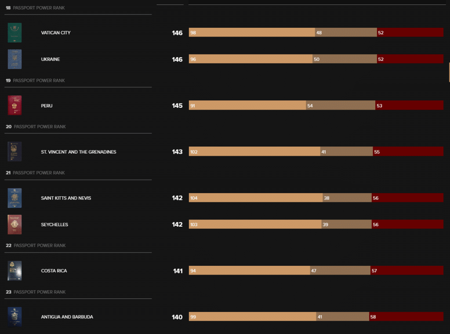Screen dimensions: 450x334
Task: Open the Seychelles maroon passport icon
Action: (15, 224)
